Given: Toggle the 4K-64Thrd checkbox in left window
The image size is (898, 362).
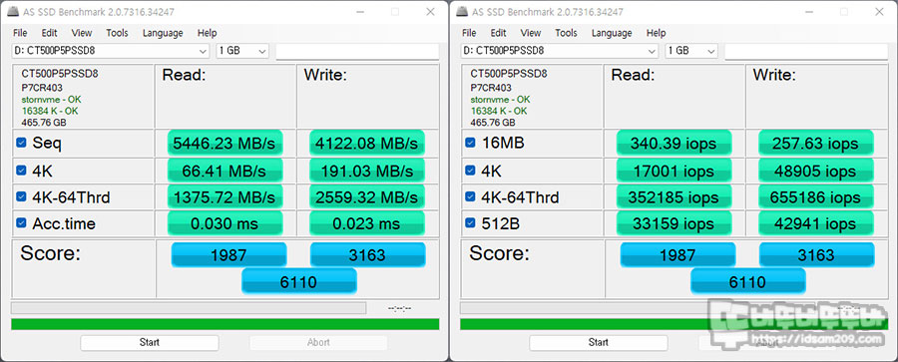Looking at the screenshot, I should (x=21, y=197).
